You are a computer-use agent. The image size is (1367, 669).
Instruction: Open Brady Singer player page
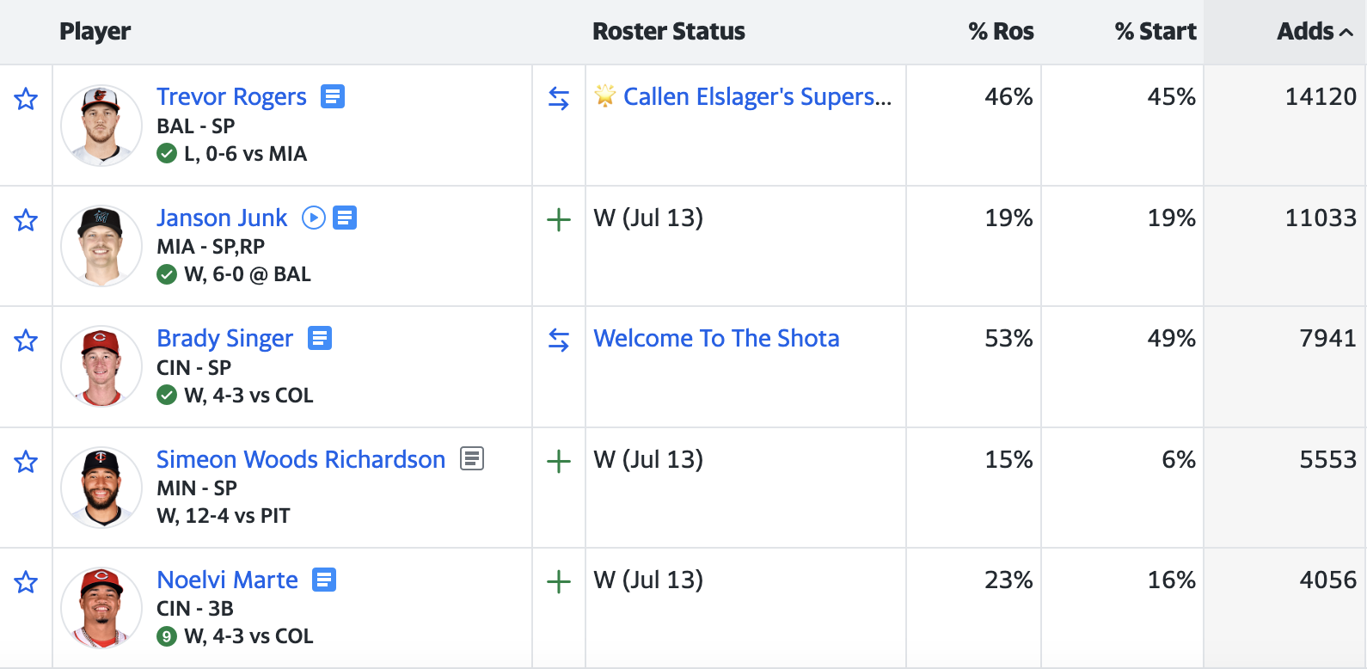224,339
